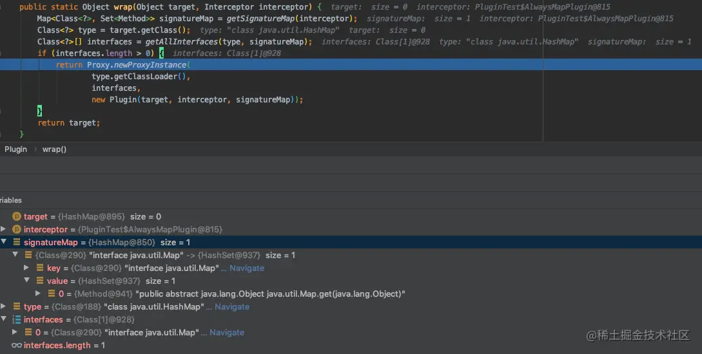The height and width of the screenshot is (354, 702).
Task: Expand the Method@941 element node
Action: [38, 293]
